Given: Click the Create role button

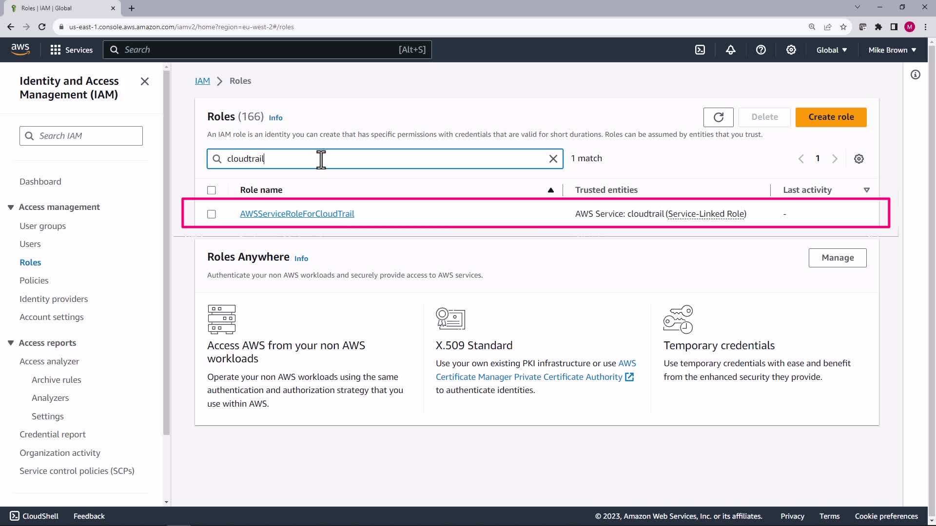Looking at the screenshot, I should pyautogui.click(x=831, y=117).
